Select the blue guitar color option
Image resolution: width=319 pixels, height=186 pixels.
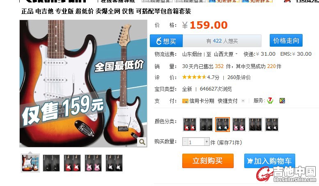coord(223,124)
